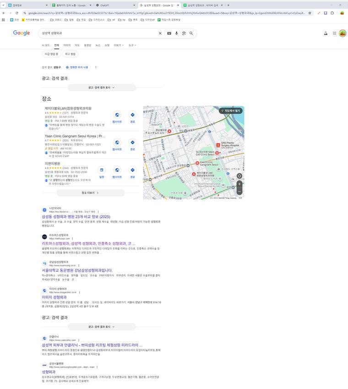Book appointment at 지앤지병원 calendar icon

click(102, 172)
